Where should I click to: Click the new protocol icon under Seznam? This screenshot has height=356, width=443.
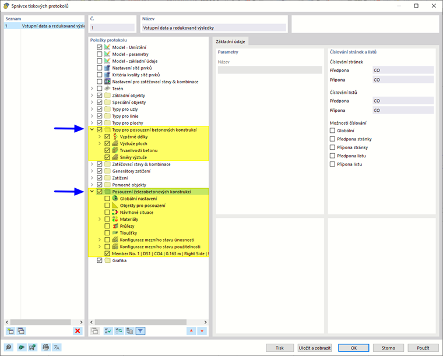tap(10, 331)
